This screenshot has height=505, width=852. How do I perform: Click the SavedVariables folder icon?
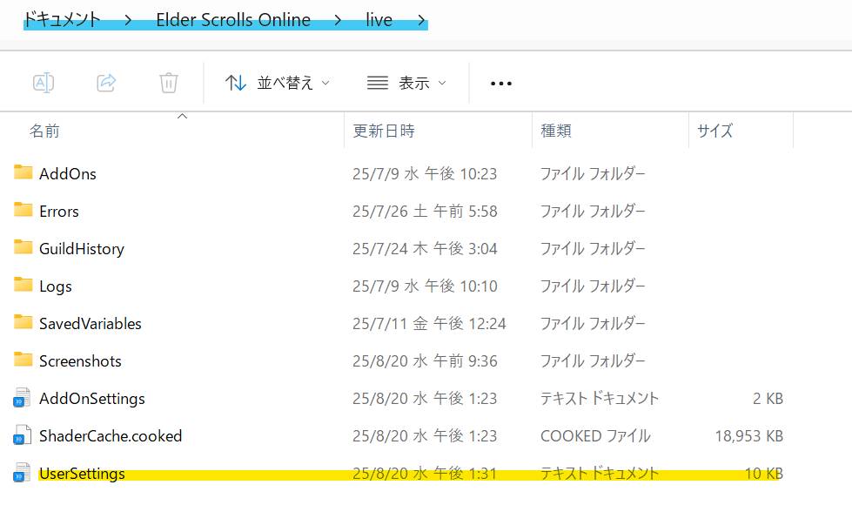(23, 322)
